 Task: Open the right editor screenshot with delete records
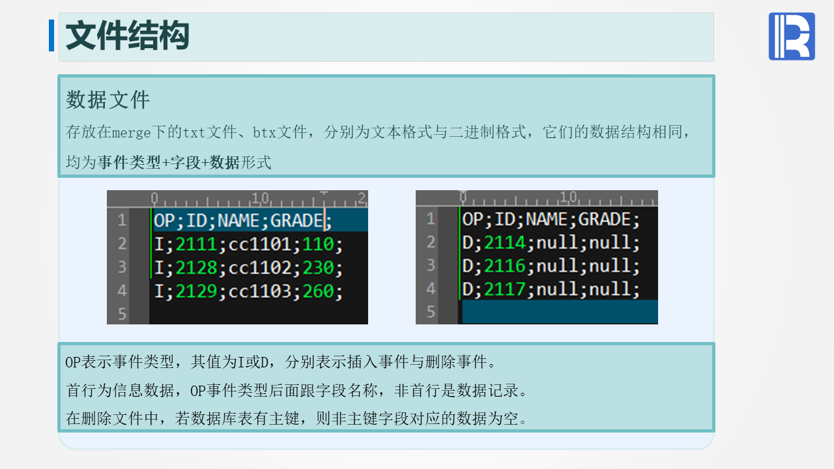click(x=537, y=257)
